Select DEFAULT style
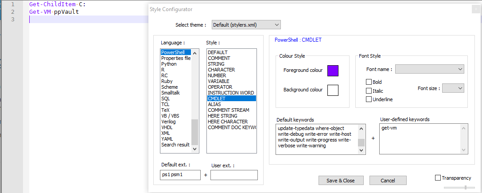 tap(231, 52)
